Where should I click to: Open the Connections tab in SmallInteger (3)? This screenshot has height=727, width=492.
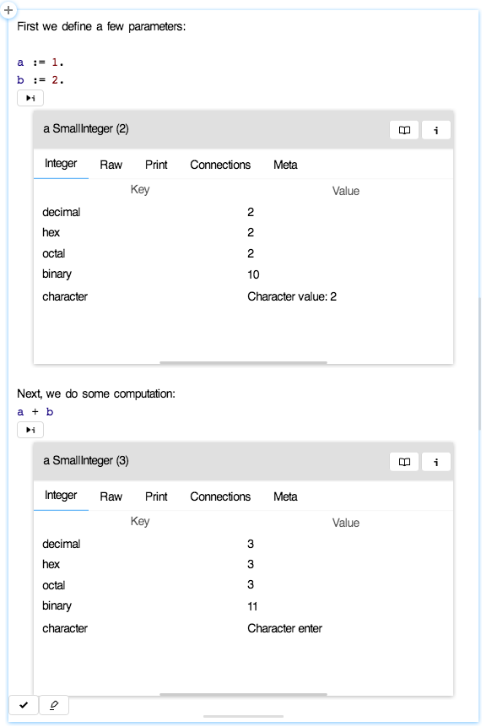tap(220, 496)
